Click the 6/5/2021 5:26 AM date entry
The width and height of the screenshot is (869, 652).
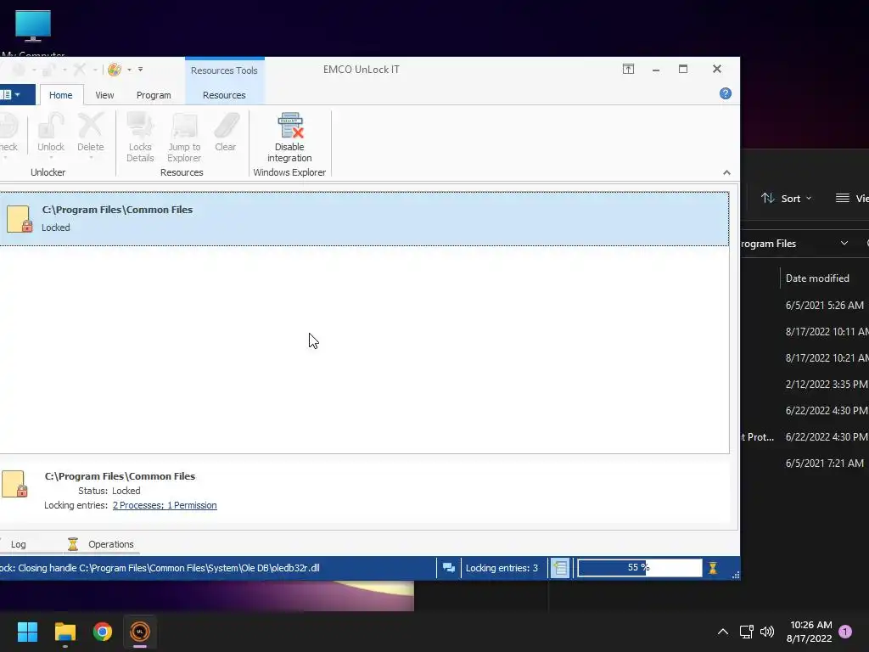click(x=824, y=305)
